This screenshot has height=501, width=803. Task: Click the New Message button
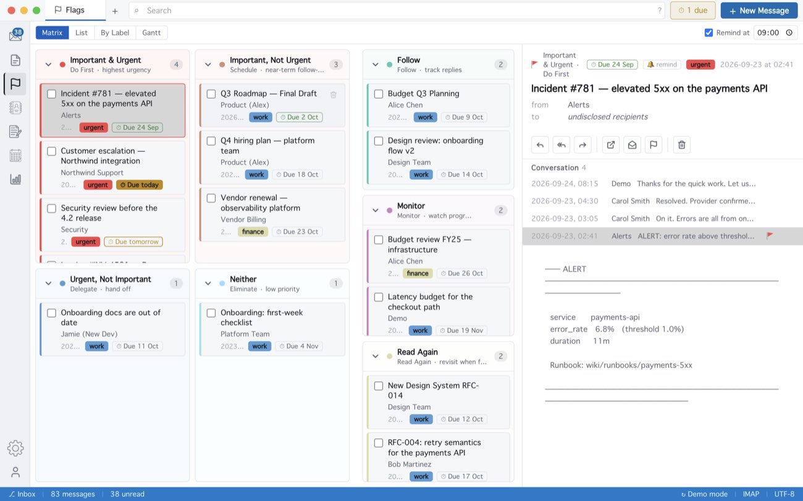759,10
